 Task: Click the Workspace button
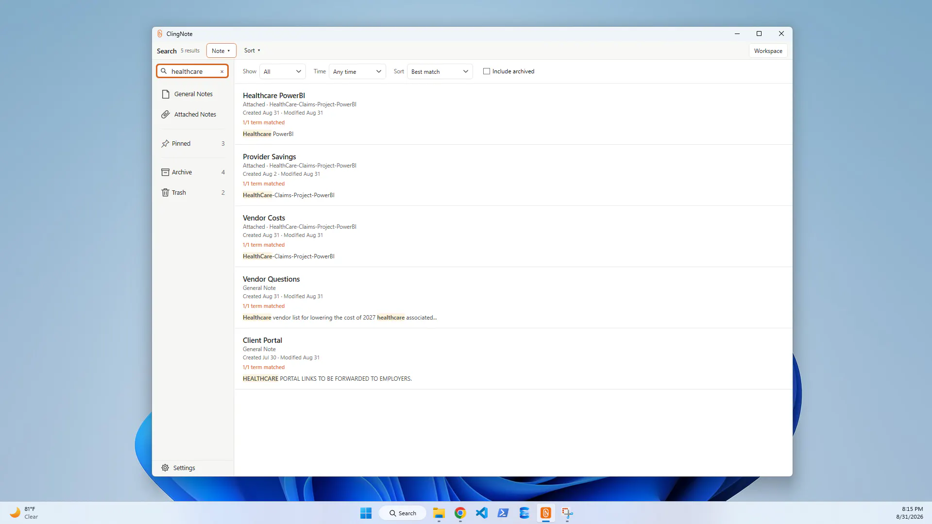[x=768, y=51]
